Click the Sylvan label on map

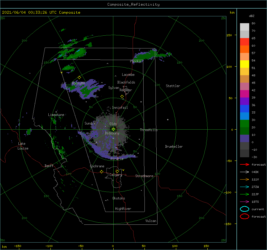(x=114, y=88)
